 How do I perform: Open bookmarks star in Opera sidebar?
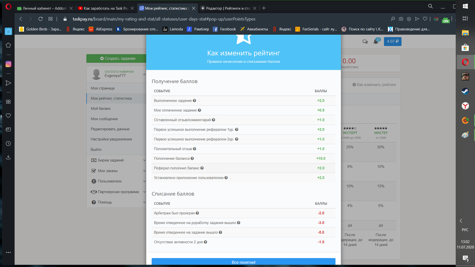[x=8, y=45]
